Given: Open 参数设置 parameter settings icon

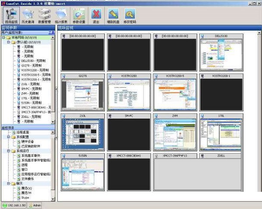Looking at the screenshot, I should point(79,15).
